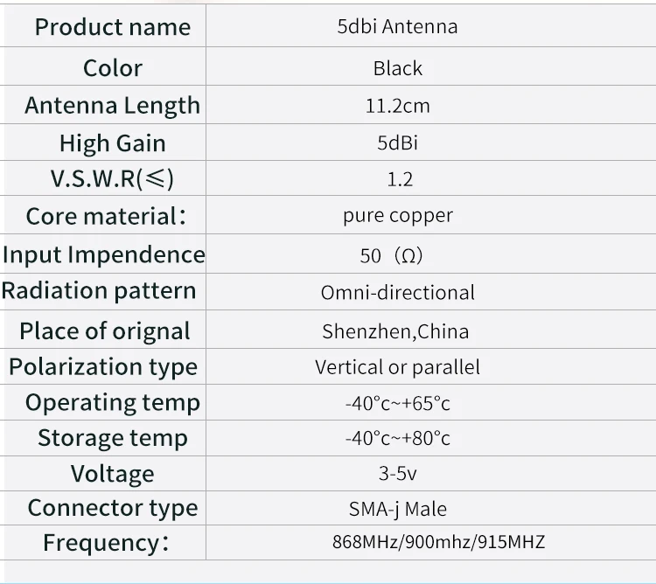Click the "Shenzhen,China" origin value
The height and width of the screenshot is (584, 656).
tap(395, 331)
